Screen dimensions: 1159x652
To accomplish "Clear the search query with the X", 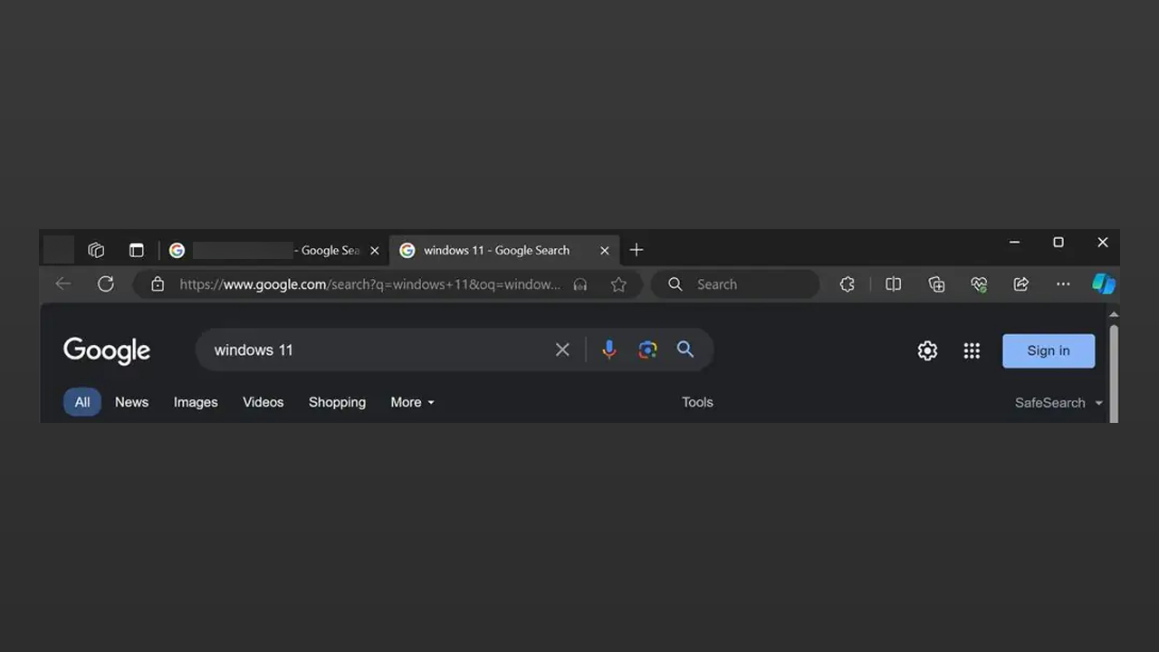I will 562,350.
